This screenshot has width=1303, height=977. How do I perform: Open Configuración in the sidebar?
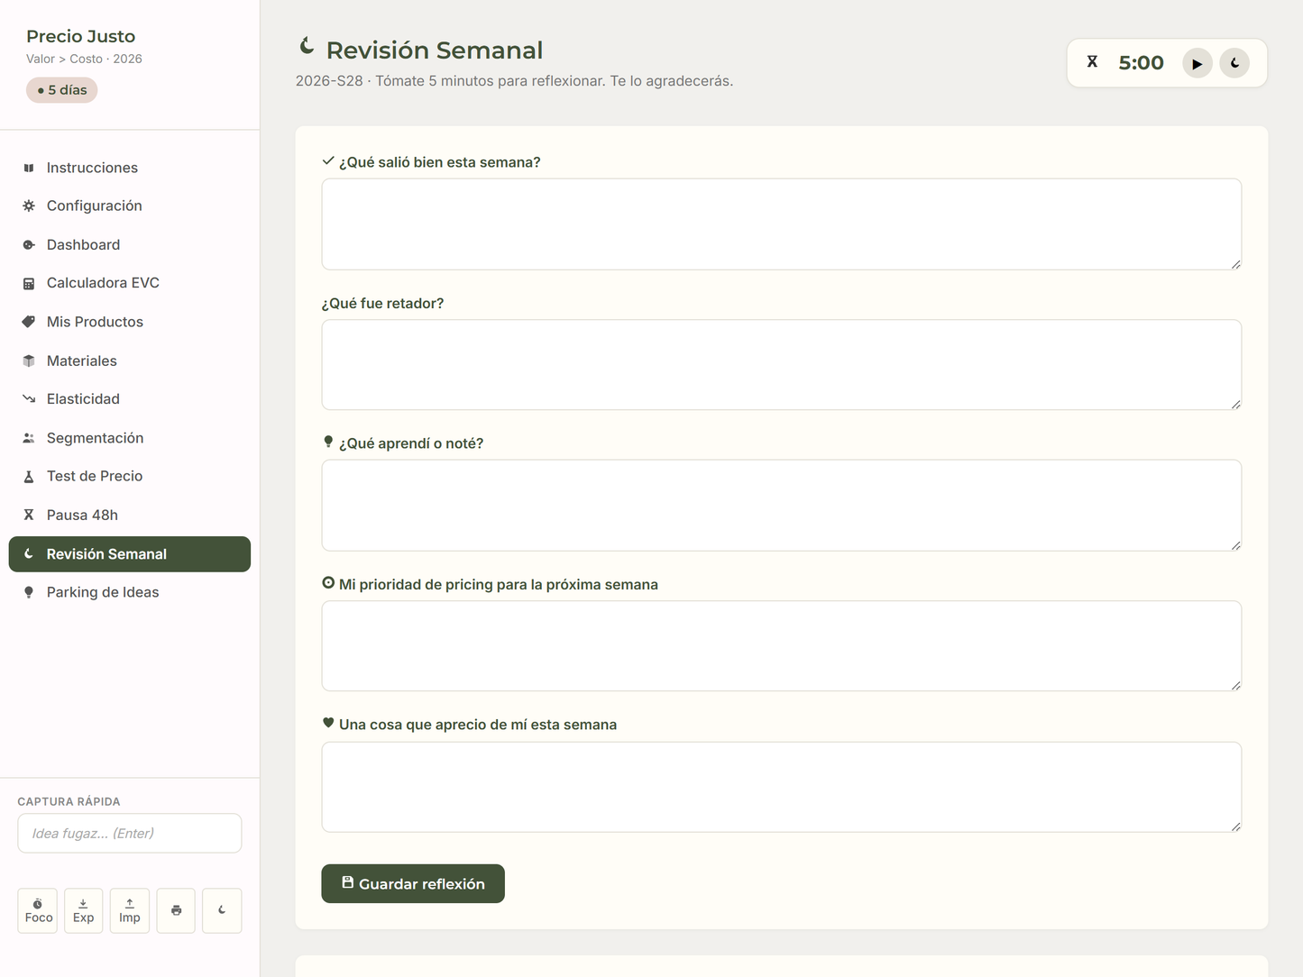(130, 205)
